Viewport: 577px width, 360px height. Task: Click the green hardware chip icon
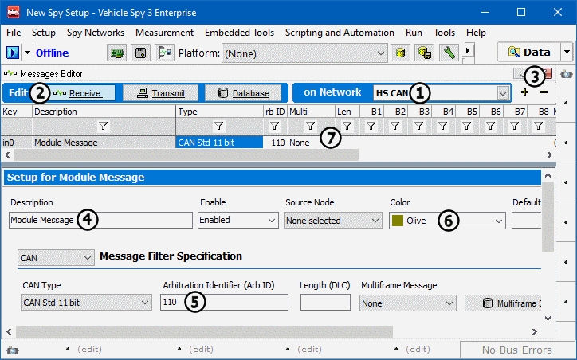pyautogui.click(x=116, y=53)
